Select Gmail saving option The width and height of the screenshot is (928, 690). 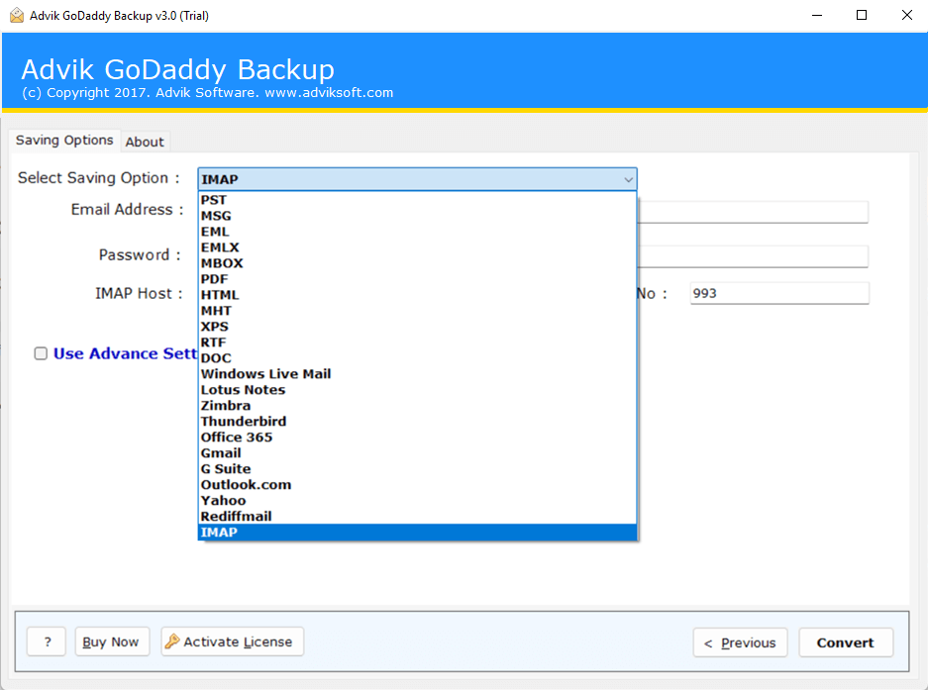[417, 452]
